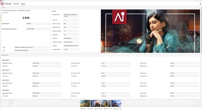Go back using the Back link
Screen dimensions: 202x110
(x=4, y=8)
